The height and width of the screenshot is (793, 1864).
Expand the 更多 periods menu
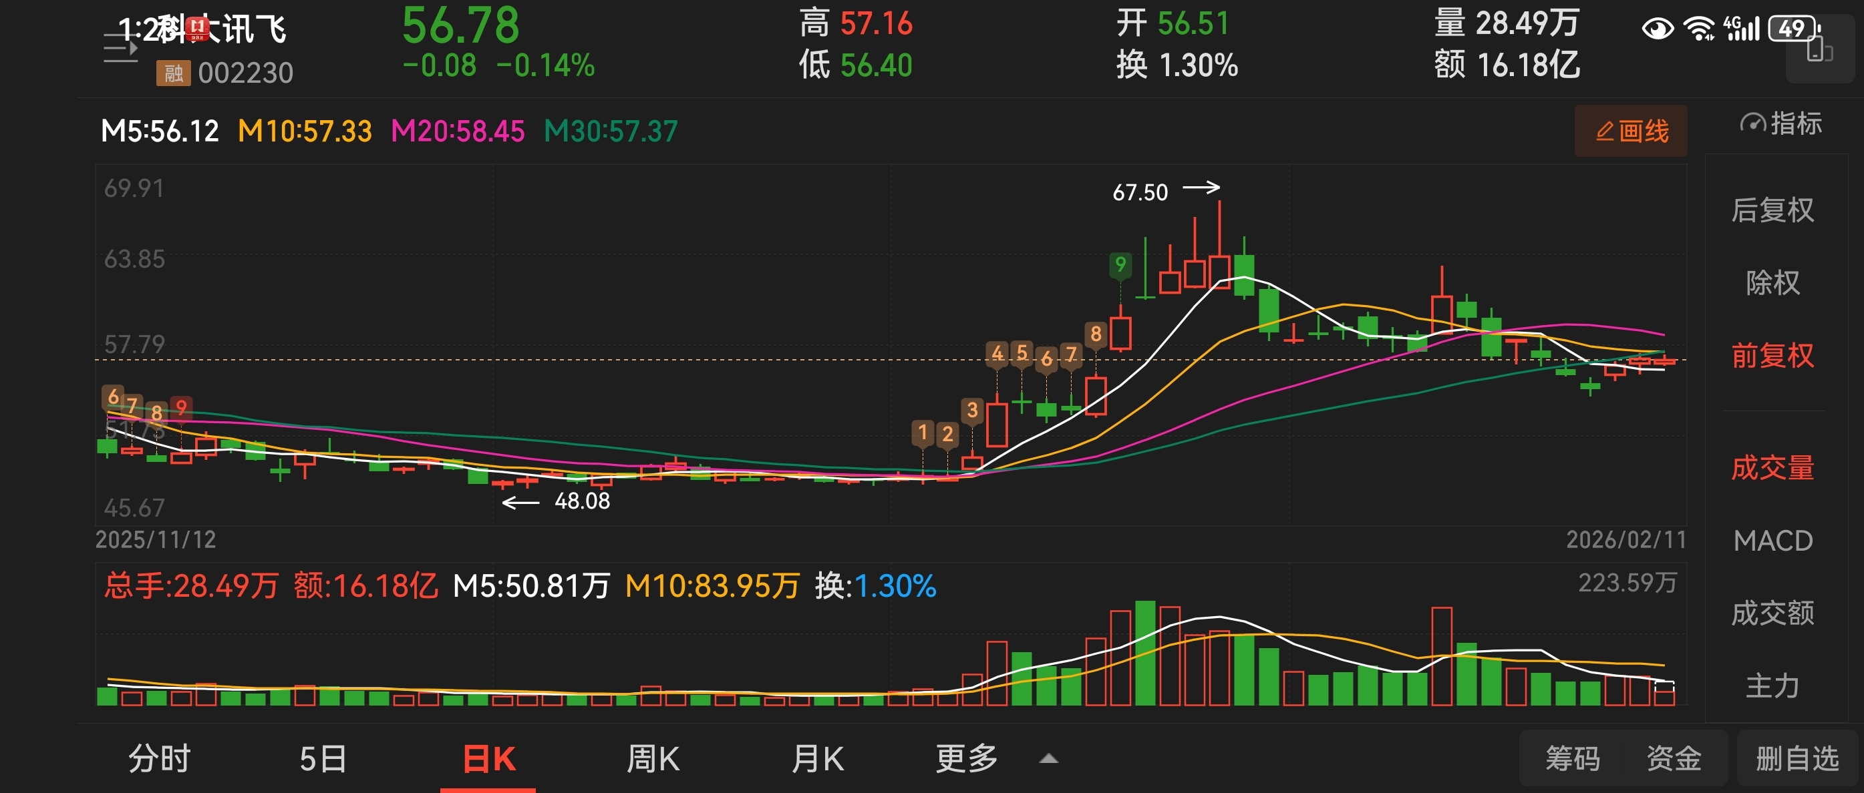tap(966, 759)
